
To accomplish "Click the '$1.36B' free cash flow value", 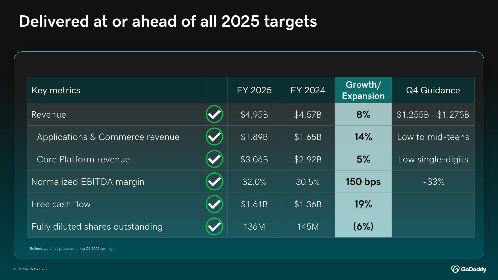I will pyautogui.click(x=308, y=204).
